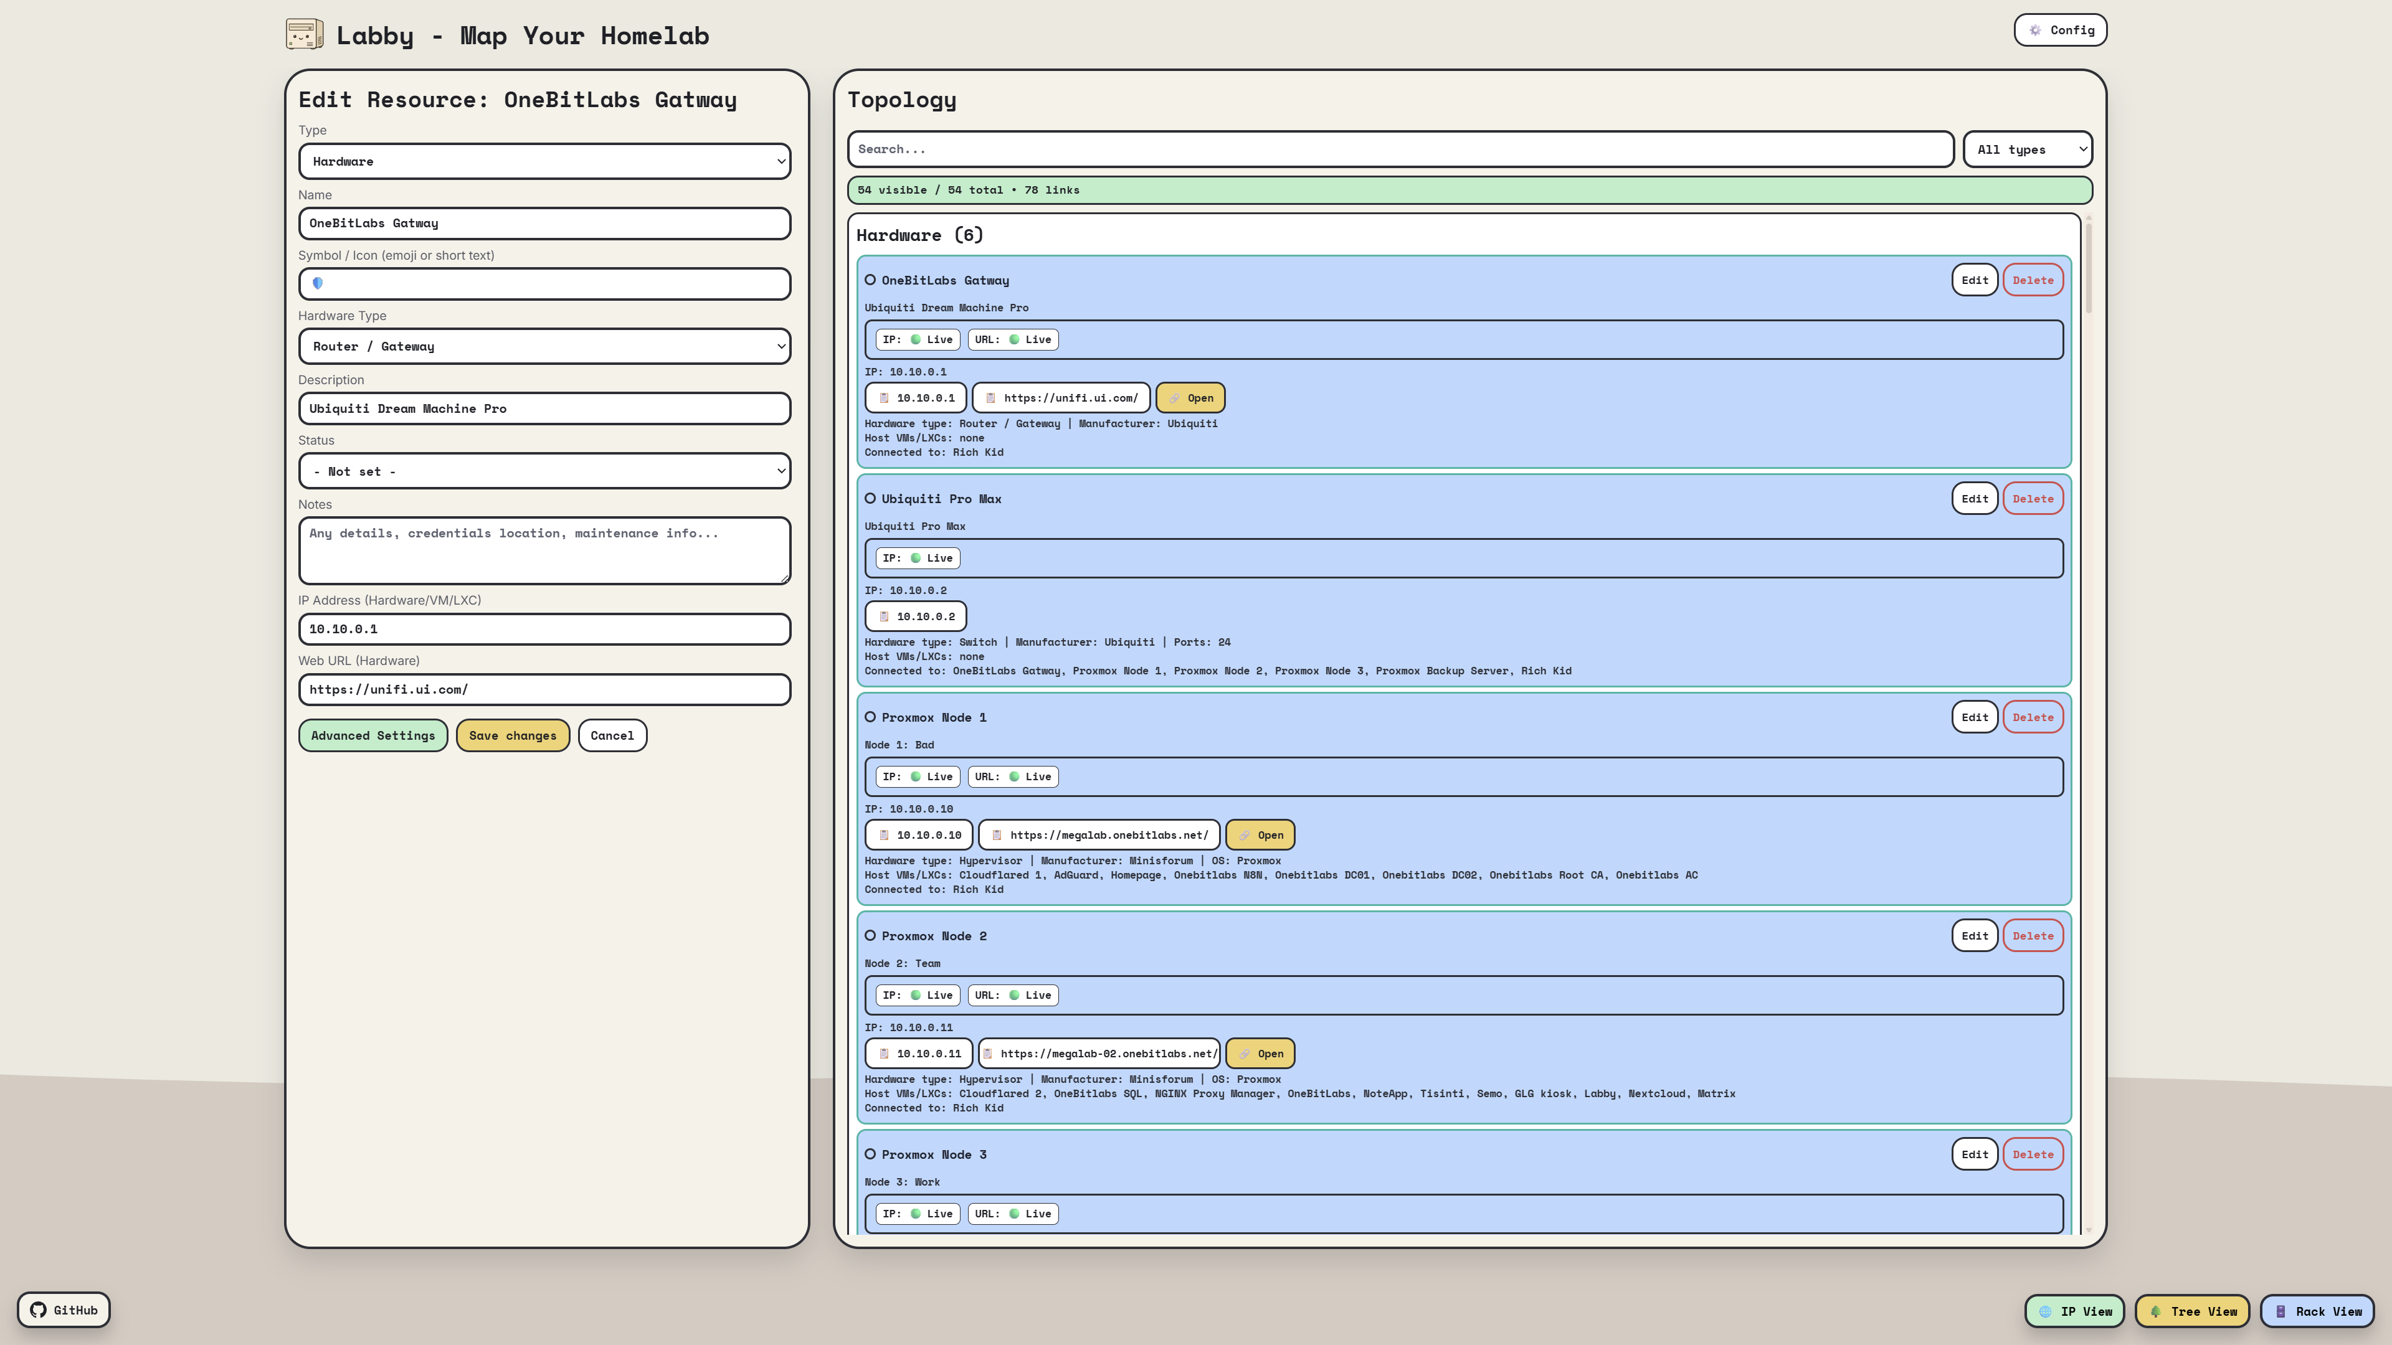Click the Proxmox Node 1 IP Live badge

(918, 776)
